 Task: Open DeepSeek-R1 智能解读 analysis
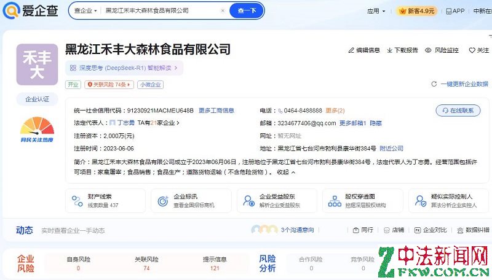coord(124,68)
